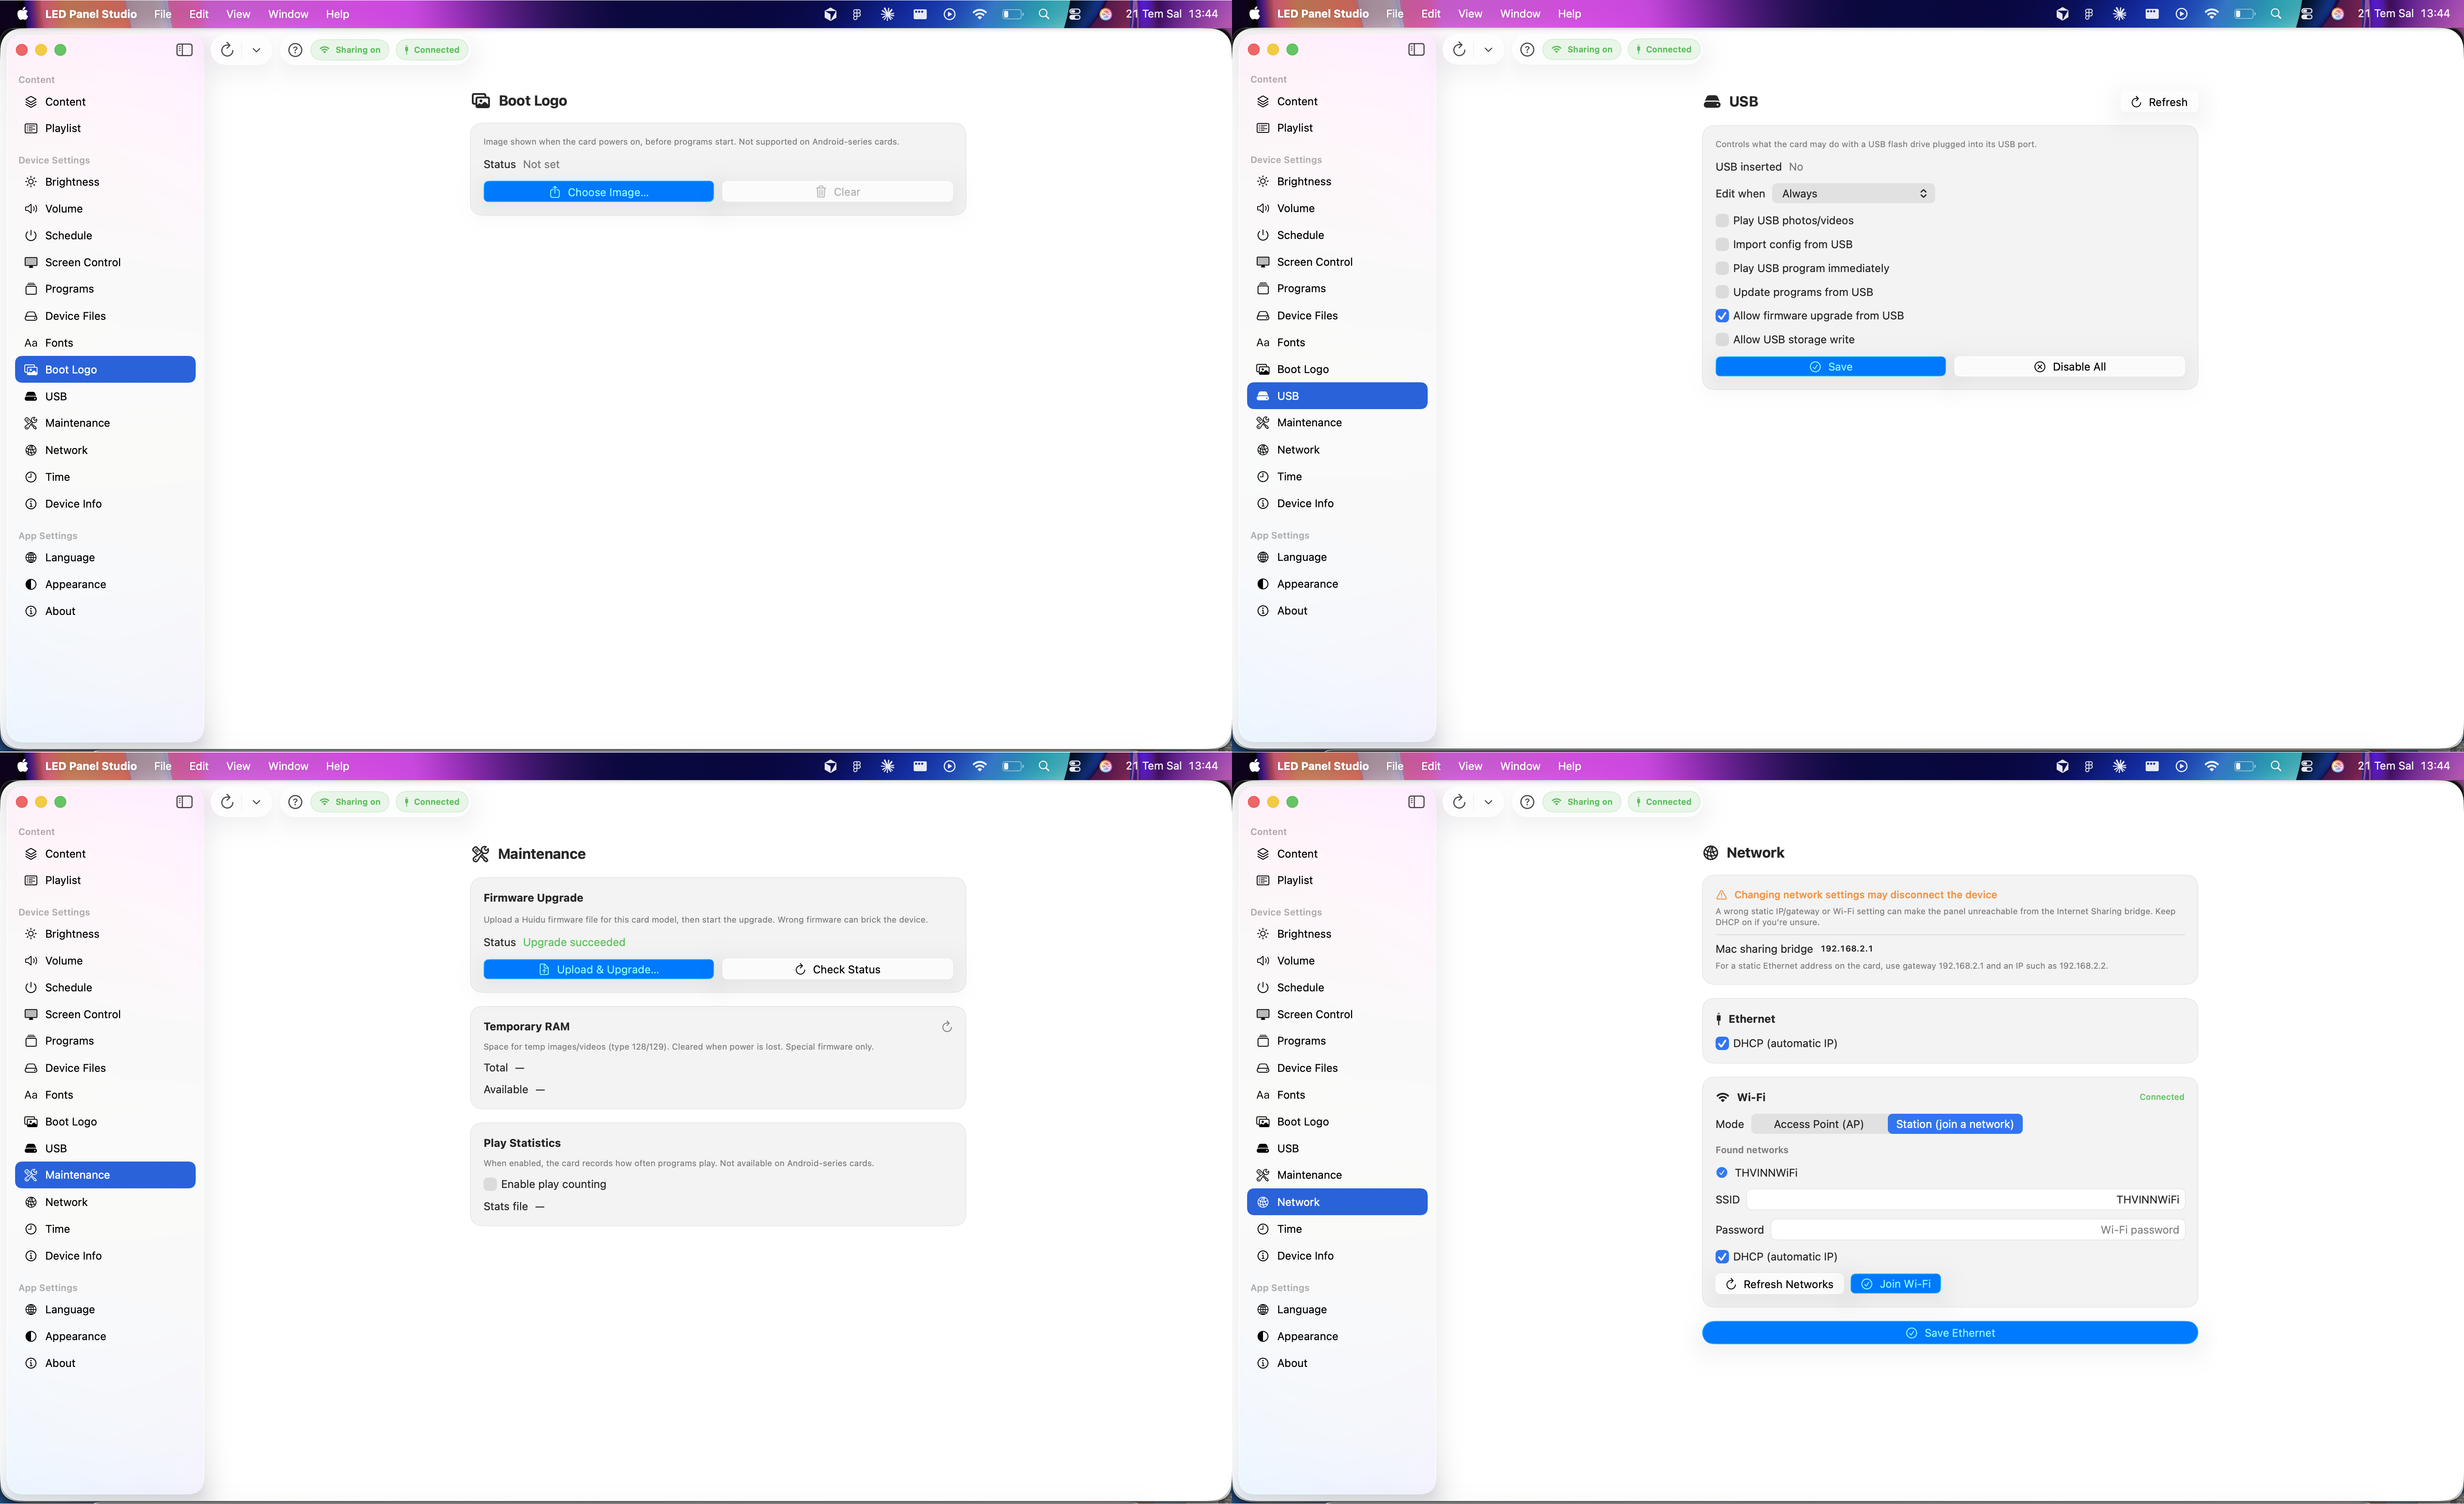Image resolution: width=2464 pixels, height=1504 pixels.
Task: Open Language in the Network window sidebar
Action: (x=1337, y=1310)
